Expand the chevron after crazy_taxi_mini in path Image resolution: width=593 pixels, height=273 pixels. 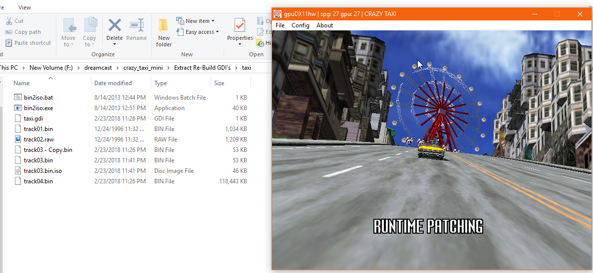[x=168, y=68]
